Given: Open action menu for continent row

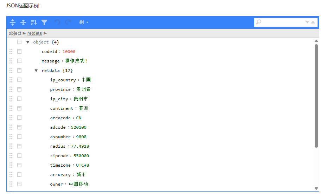Looking at the screenshot, I should pos(19,108).
